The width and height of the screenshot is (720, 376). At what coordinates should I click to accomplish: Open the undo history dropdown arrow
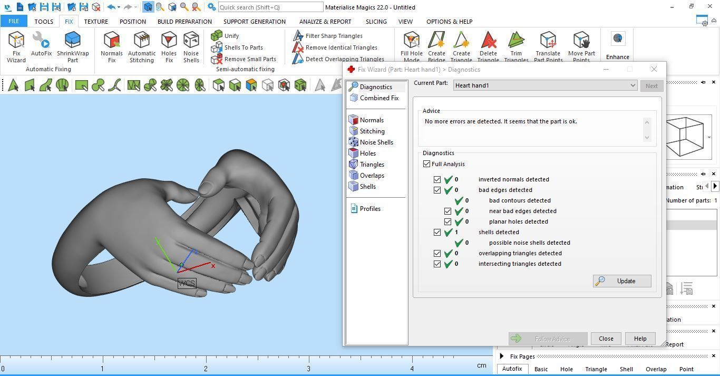[119, 7]
